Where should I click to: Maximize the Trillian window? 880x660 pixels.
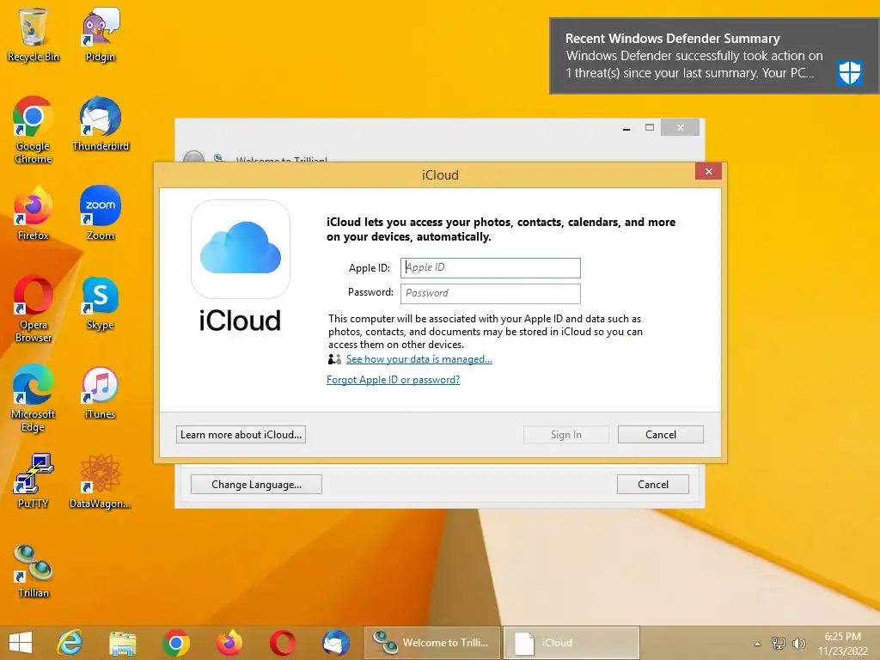[x=650, y=128]
